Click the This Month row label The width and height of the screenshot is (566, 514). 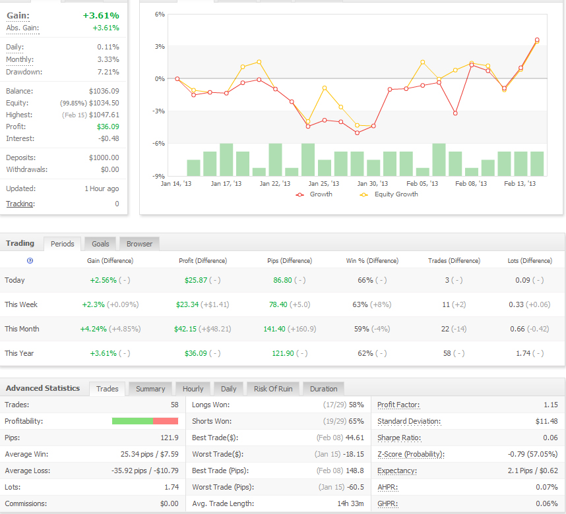pyautogui.click(x=22, y=329)
